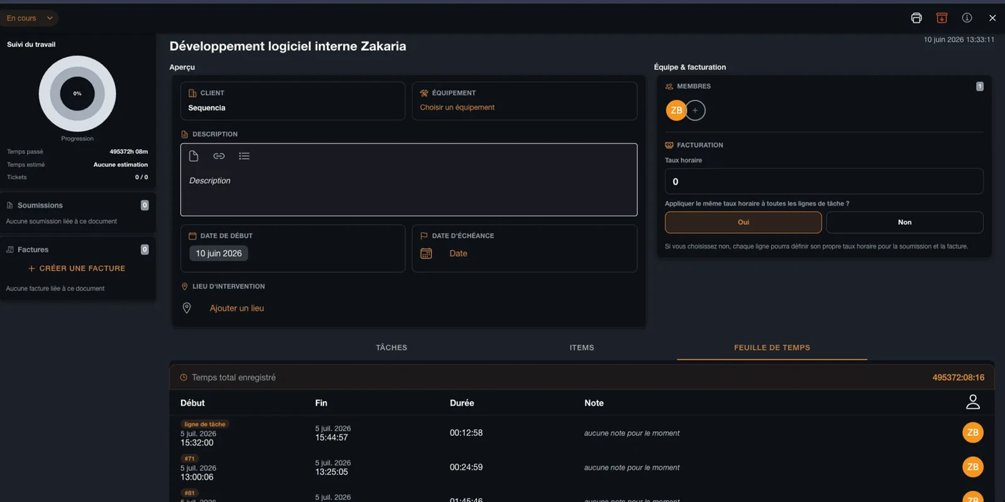The width and height of the screenshot is (1005, 502).
Task: Click the Durée column header
Action: [462, 403]
